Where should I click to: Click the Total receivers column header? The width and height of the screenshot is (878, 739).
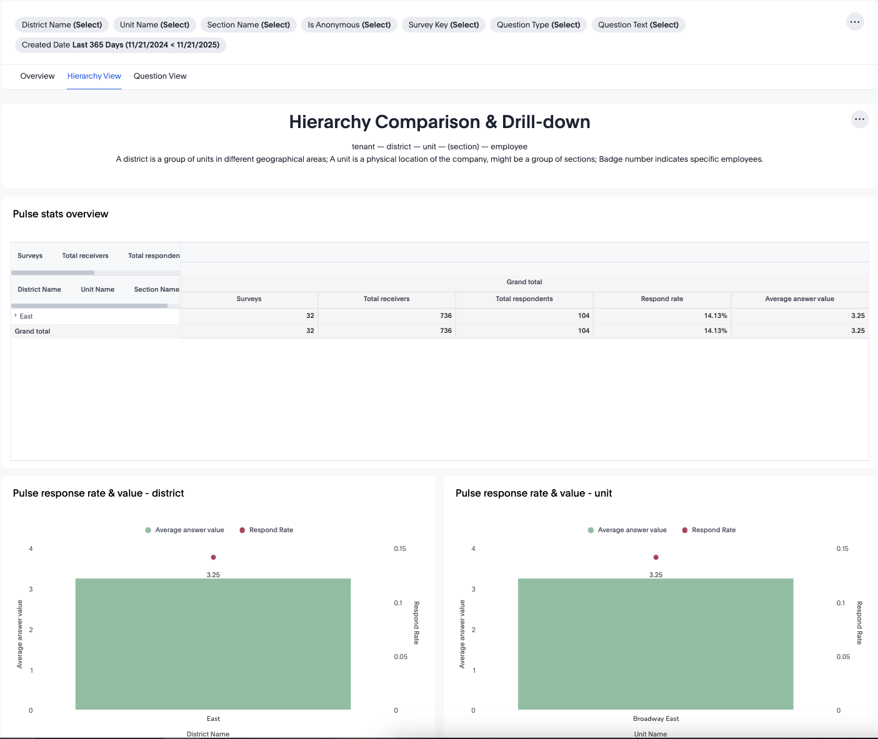pos(386,299)
